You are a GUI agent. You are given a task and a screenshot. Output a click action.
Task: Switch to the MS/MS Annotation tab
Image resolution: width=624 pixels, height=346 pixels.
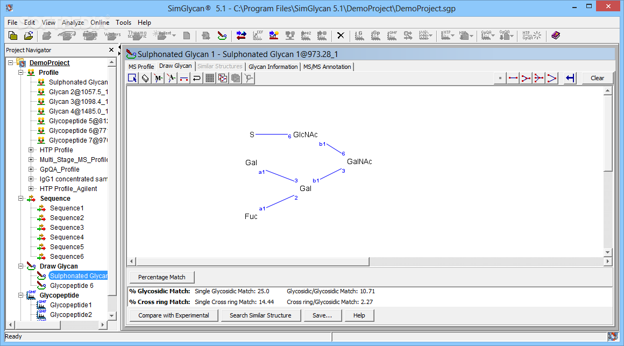327,67
